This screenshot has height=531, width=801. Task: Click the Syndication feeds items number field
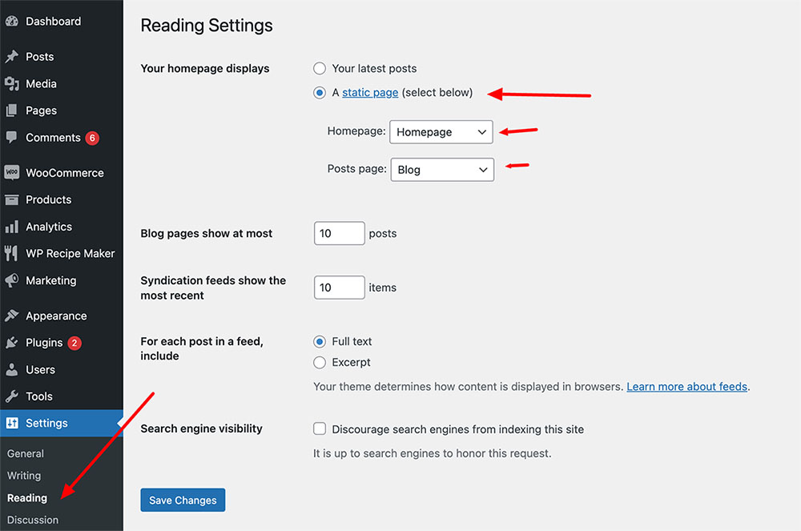339,288
